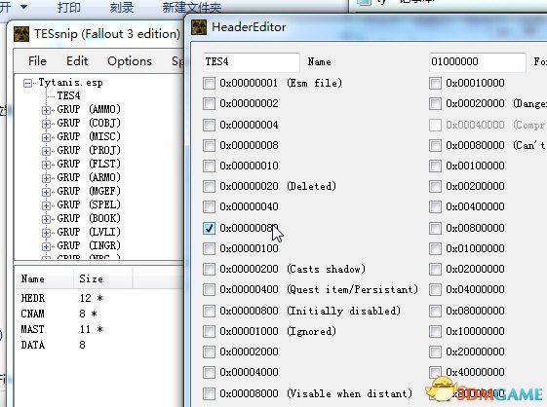The height and width of the screenshot is (407, 547).
Task: Click the 01000000 FormID field
Action: point(477,62)
